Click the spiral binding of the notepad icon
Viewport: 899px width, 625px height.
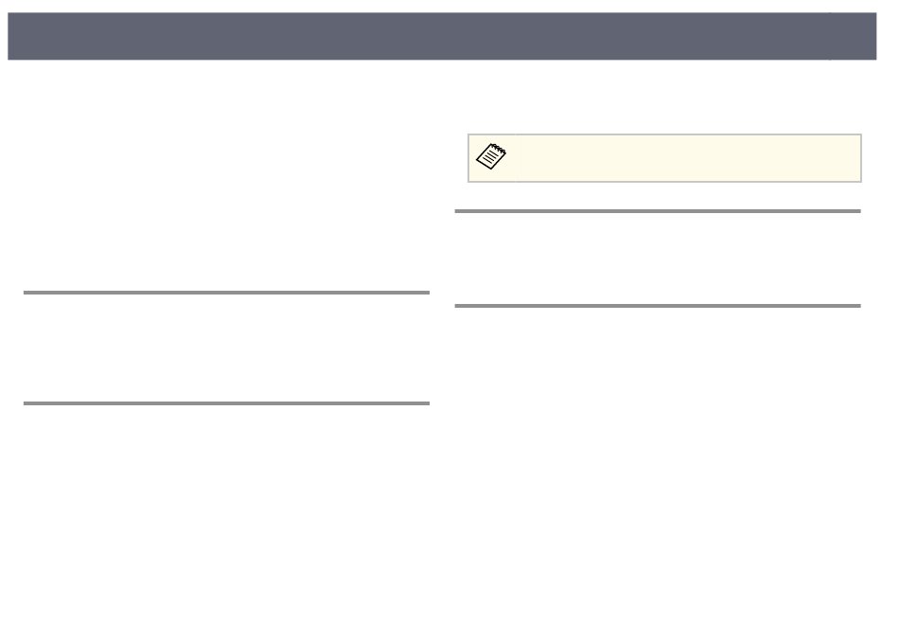(498, 150)
